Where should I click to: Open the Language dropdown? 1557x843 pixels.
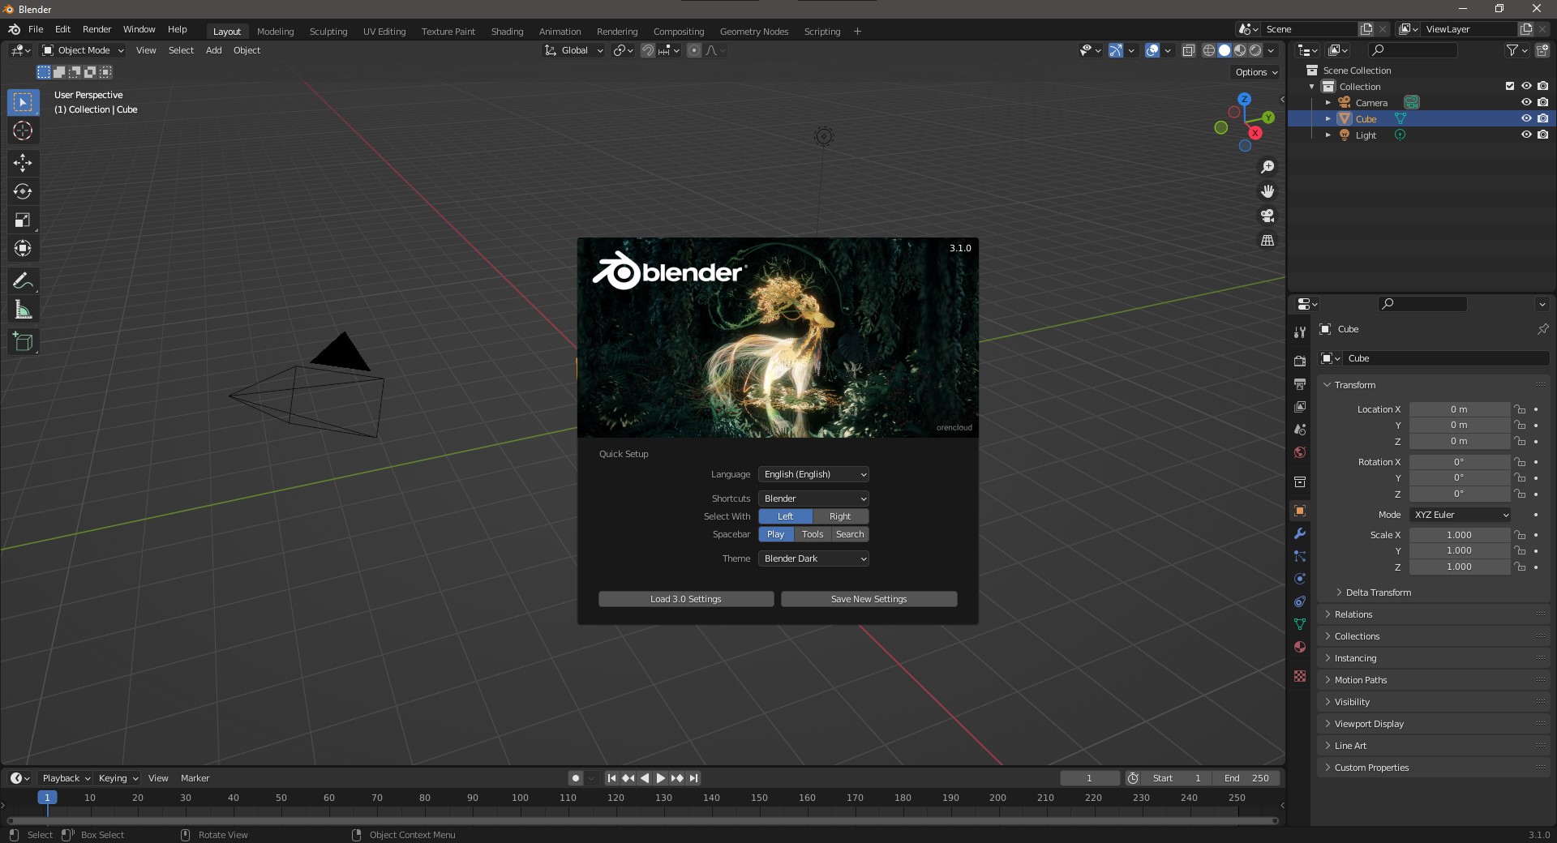coord(813,474)
